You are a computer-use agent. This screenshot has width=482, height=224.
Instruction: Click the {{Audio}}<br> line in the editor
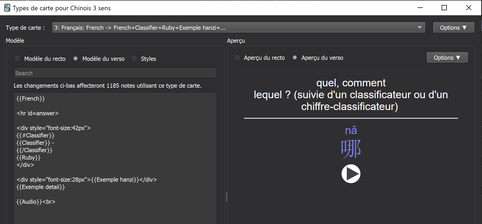[x=36, y=202]
